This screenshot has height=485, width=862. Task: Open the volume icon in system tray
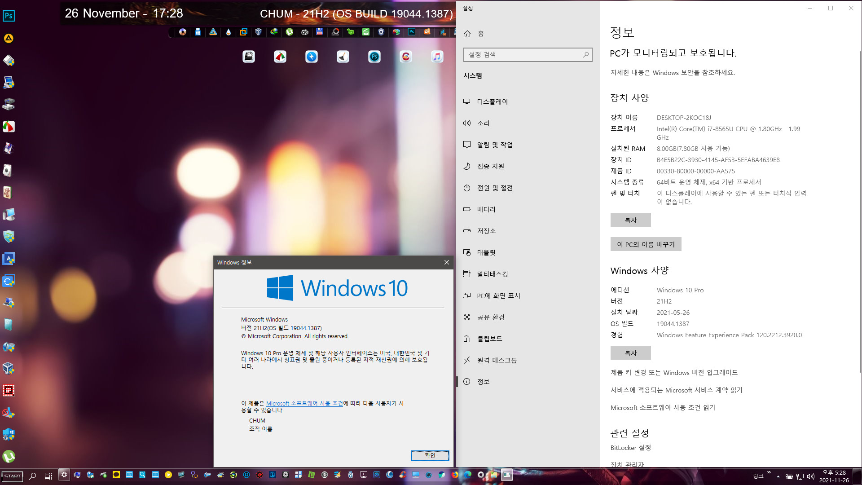pyautogui.click(x=811, y=476)
